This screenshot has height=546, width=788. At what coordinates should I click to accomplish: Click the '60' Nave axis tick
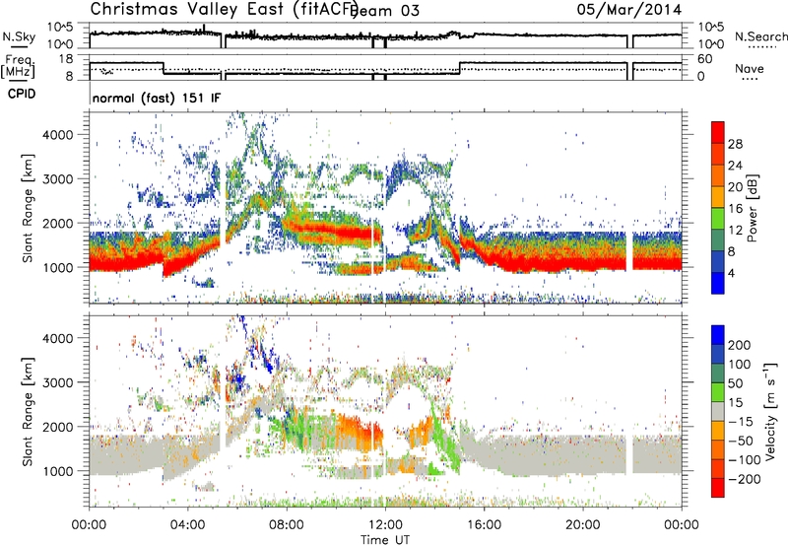tap(704, 59)
